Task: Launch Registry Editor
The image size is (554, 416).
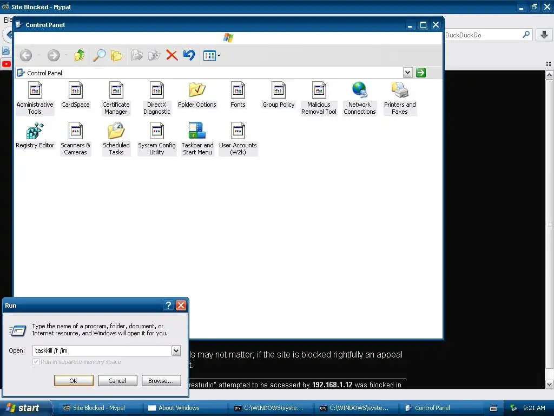Action: click(x=35, y=135)
